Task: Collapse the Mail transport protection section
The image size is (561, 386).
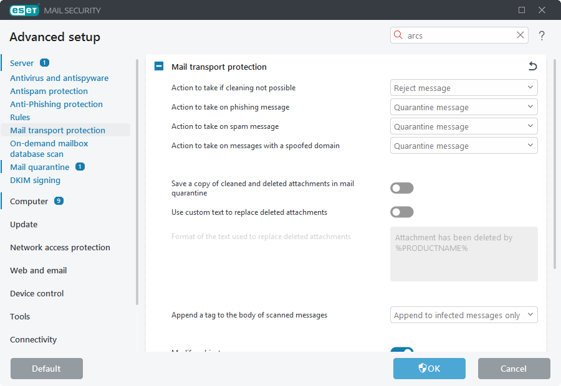Action: pyautogui.click(x=158, y=66)
